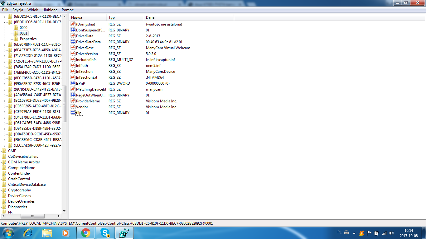This screenshot has height=239, width=426.
Task: Open the Widok menu
Action: tap(33, 10)
